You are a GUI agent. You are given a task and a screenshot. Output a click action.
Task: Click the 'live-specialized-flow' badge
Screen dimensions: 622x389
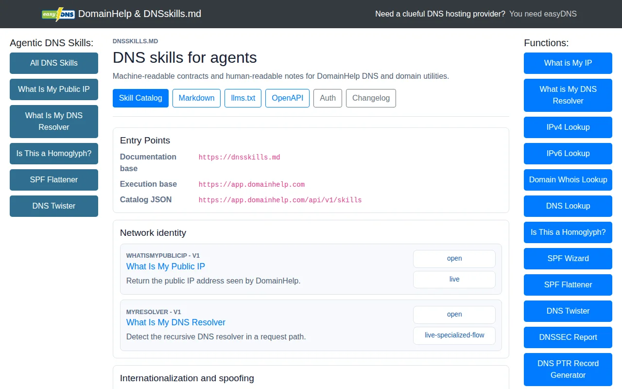454,336
